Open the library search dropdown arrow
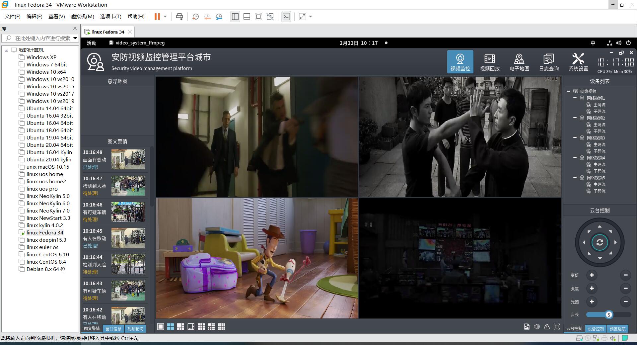The image size is (637, 345). (75, 38)
